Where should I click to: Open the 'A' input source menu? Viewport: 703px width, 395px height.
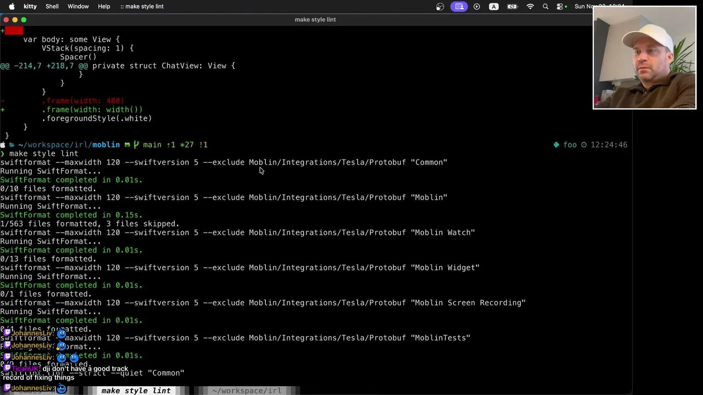coord(494,7)
